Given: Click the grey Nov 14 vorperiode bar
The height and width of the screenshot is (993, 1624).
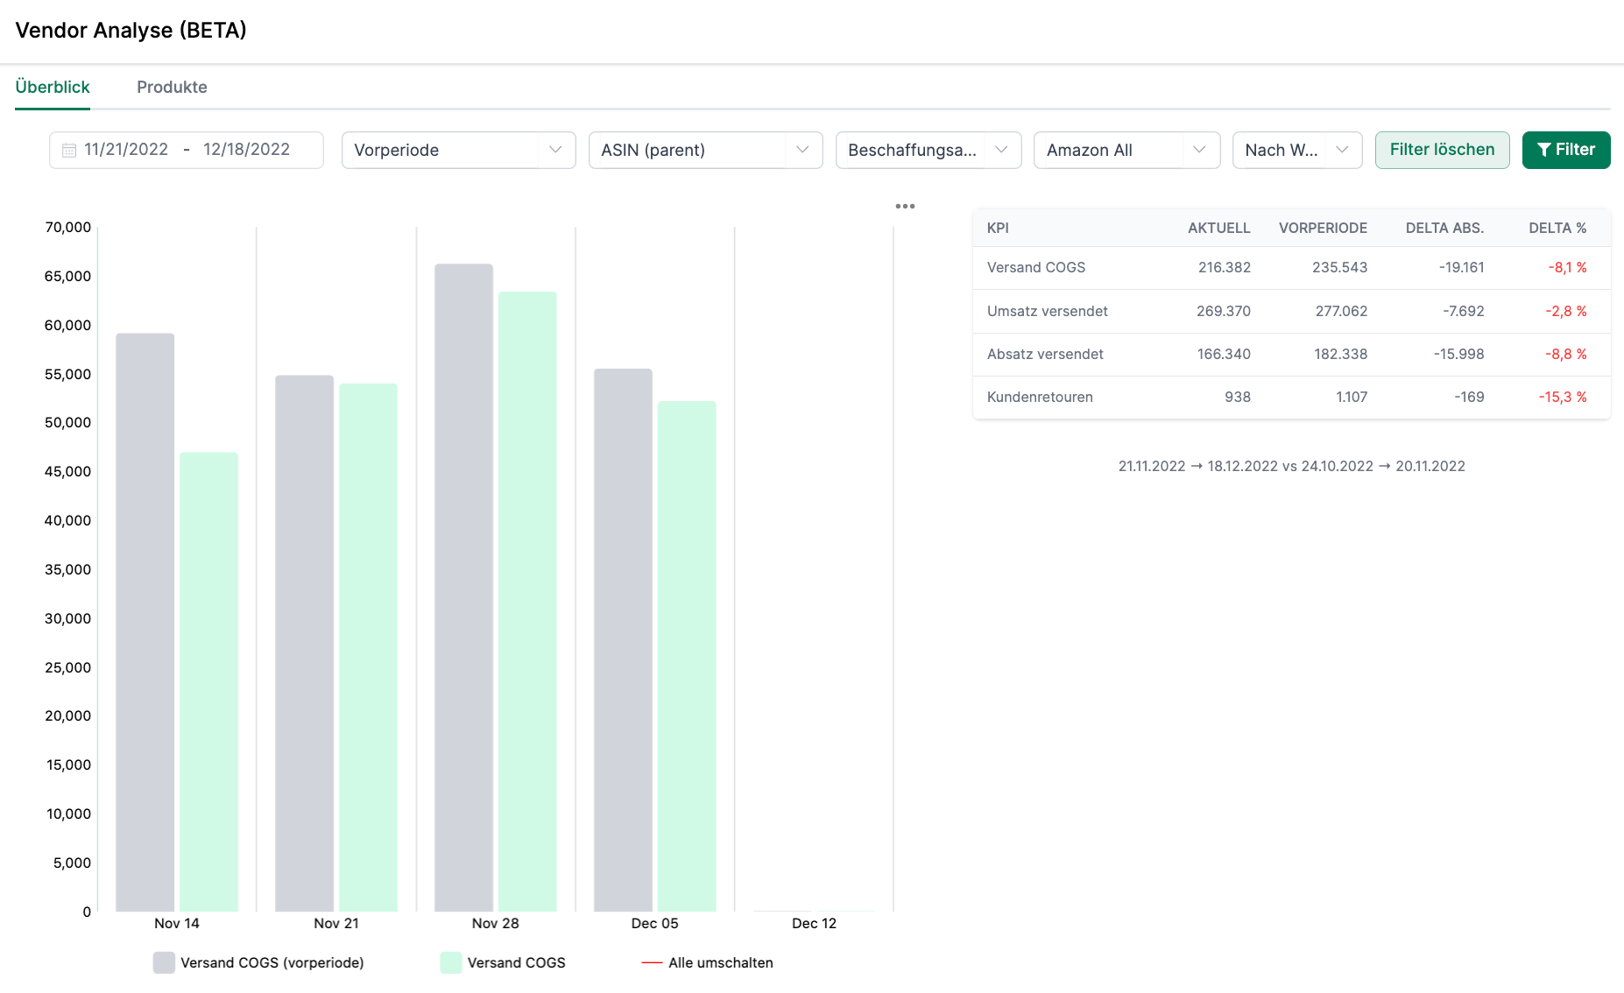Looking at the screenshot, I should pos(145,623).
